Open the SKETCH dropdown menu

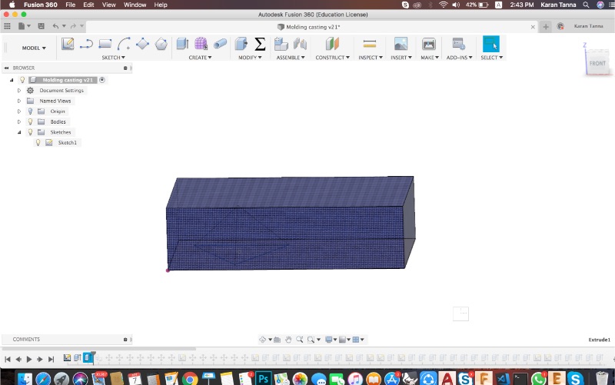coord(113,58)
